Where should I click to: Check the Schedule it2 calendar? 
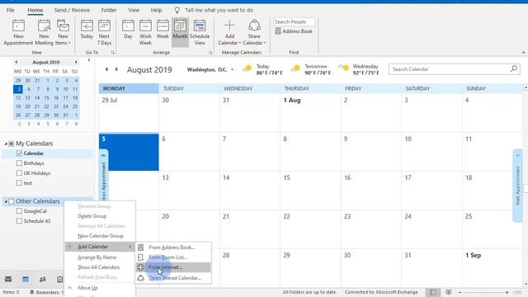(x=19, y=221)
